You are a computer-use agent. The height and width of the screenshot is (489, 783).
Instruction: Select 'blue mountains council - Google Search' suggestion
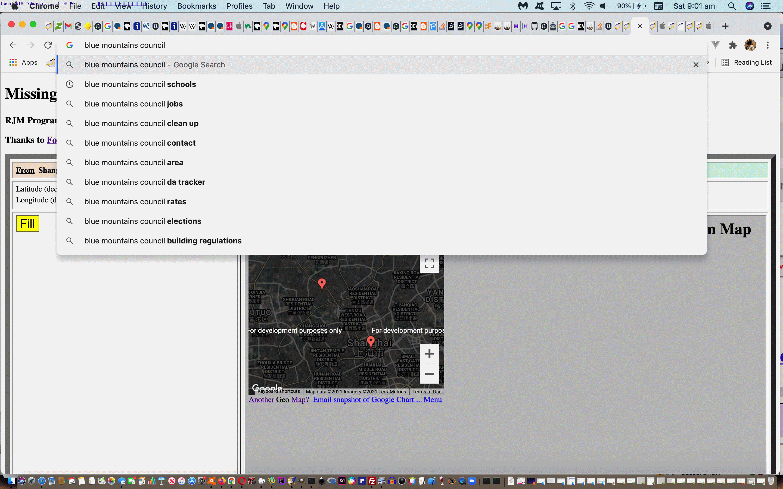381,65
